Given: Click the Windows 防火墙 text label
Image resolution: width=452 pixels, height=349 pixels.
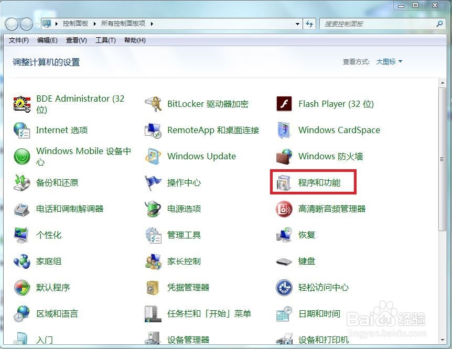Looking at the screenshot, I should click(x=331, y=157).
